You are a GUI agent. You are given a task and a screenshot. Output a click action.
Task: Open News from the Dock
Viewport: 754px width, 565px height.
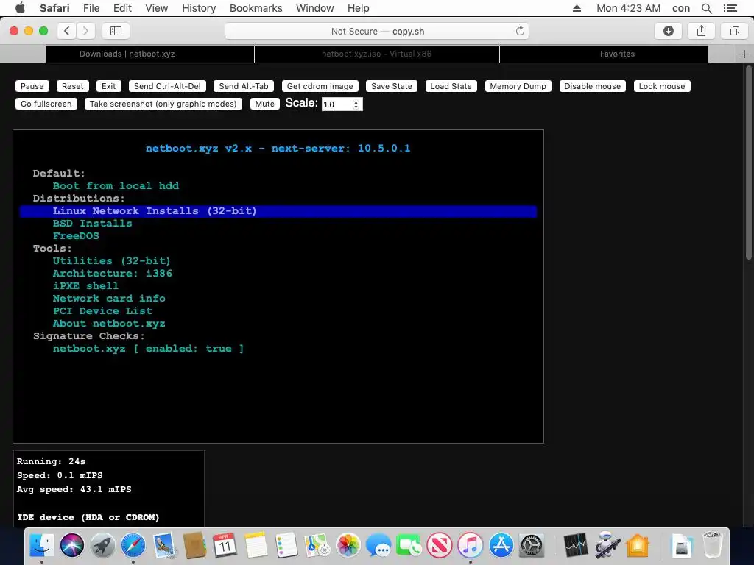point(440,546)
